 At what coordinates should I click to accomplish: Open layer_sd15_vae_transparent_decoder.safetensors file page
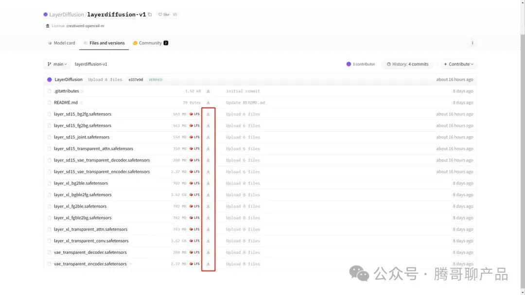(x=102, y=160)
